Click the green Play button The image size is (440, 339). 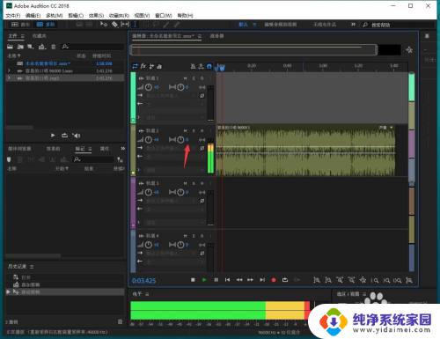click(x=204, y=280)
